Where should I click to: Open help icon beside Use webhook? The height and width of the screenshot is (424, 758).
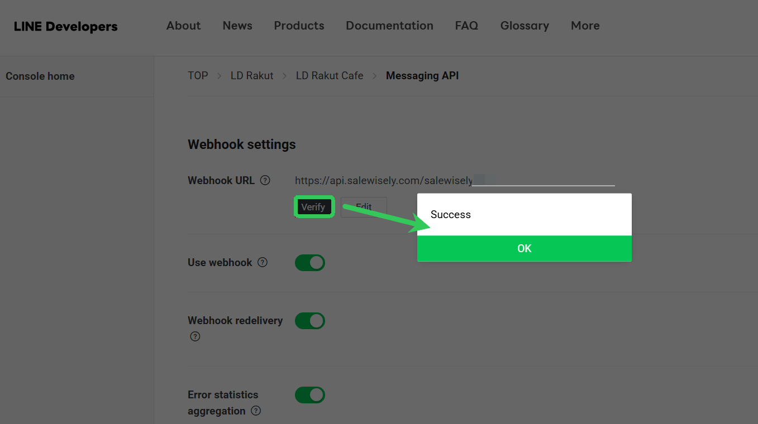click(x=263, y=262)
